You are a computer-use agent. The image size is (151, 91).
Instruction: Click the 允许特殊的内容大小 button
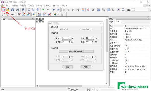click(x=76, y=51)
